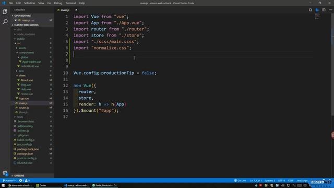Open .eslintrc.js file in explorer
This screenshot has width=334, height=188.
pyautogui.click(x=23, y=131)
